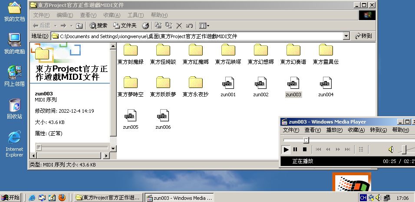
Task: Expand the address bar dropdown
Action: [x=346, y=36]
